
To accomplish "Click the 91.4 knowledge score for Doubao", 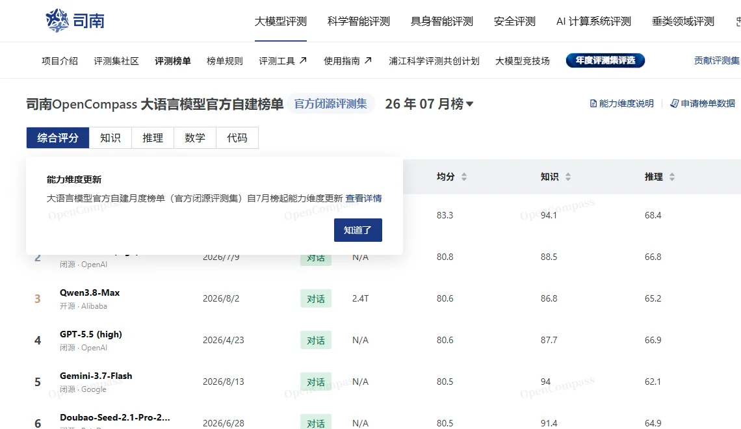I will click(549, 423).
